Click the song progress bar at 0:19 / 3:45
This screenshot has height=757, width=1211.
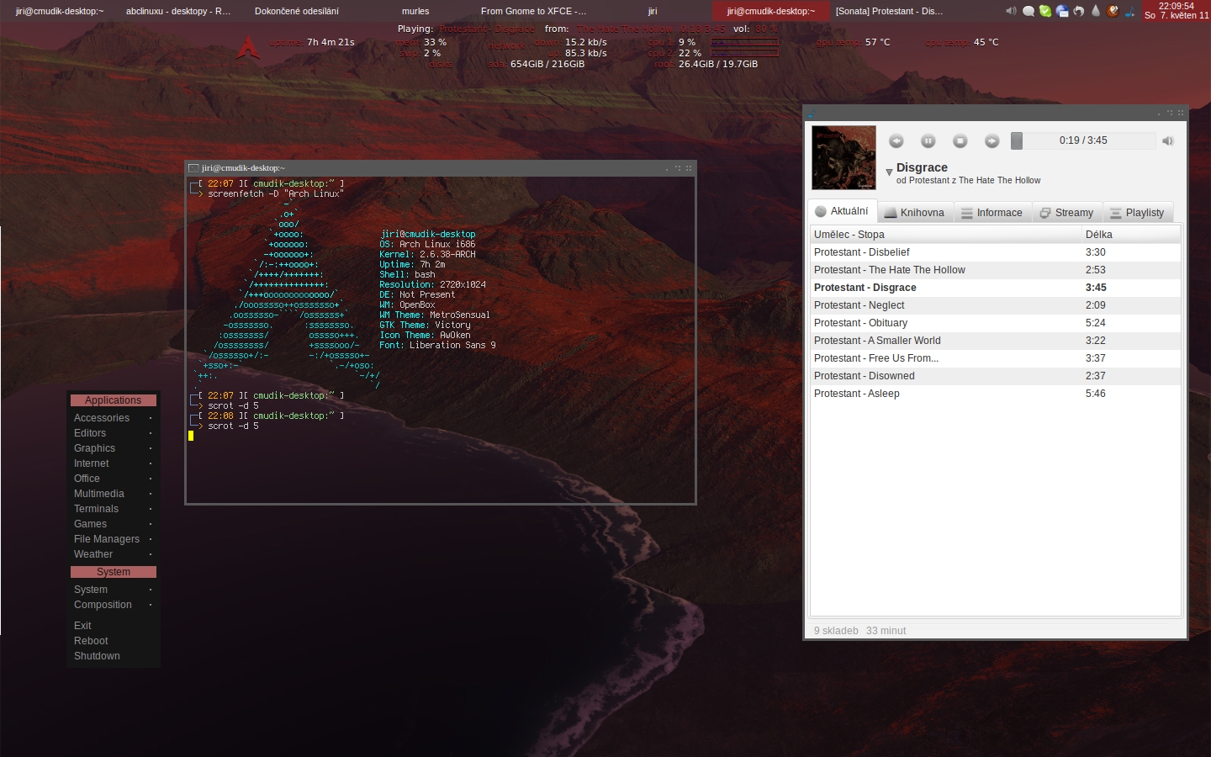(1082, 140)
